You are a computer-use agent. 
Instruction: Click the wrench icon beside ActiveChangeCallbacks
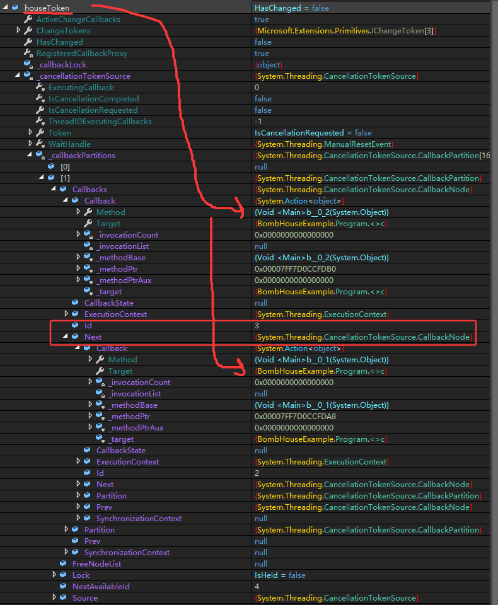click(x=28, y=20)
